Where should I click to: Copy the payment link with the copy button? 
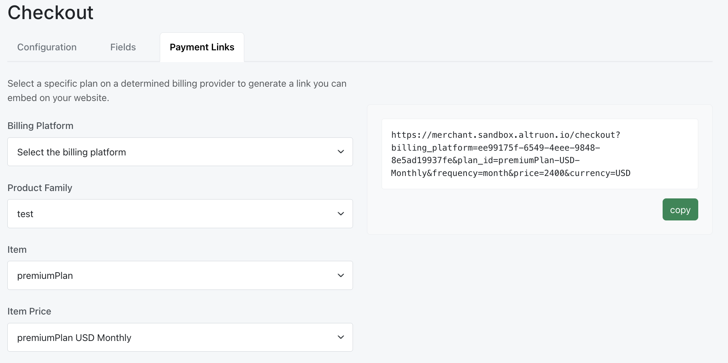coord(680,209)
